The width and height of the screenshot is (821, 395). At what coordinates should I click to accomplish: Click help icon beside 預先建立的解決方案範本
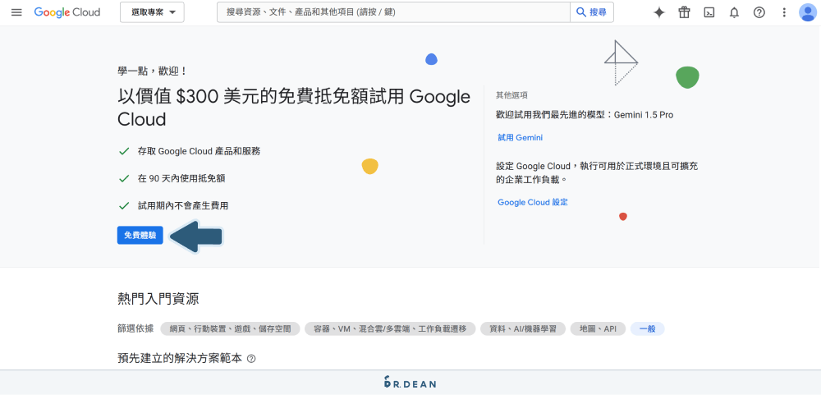251,359
